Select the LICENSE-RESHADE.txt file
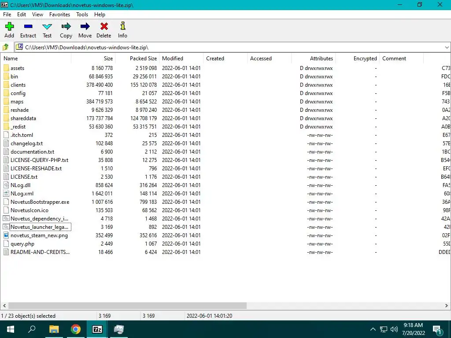 [x=36, y=169]
